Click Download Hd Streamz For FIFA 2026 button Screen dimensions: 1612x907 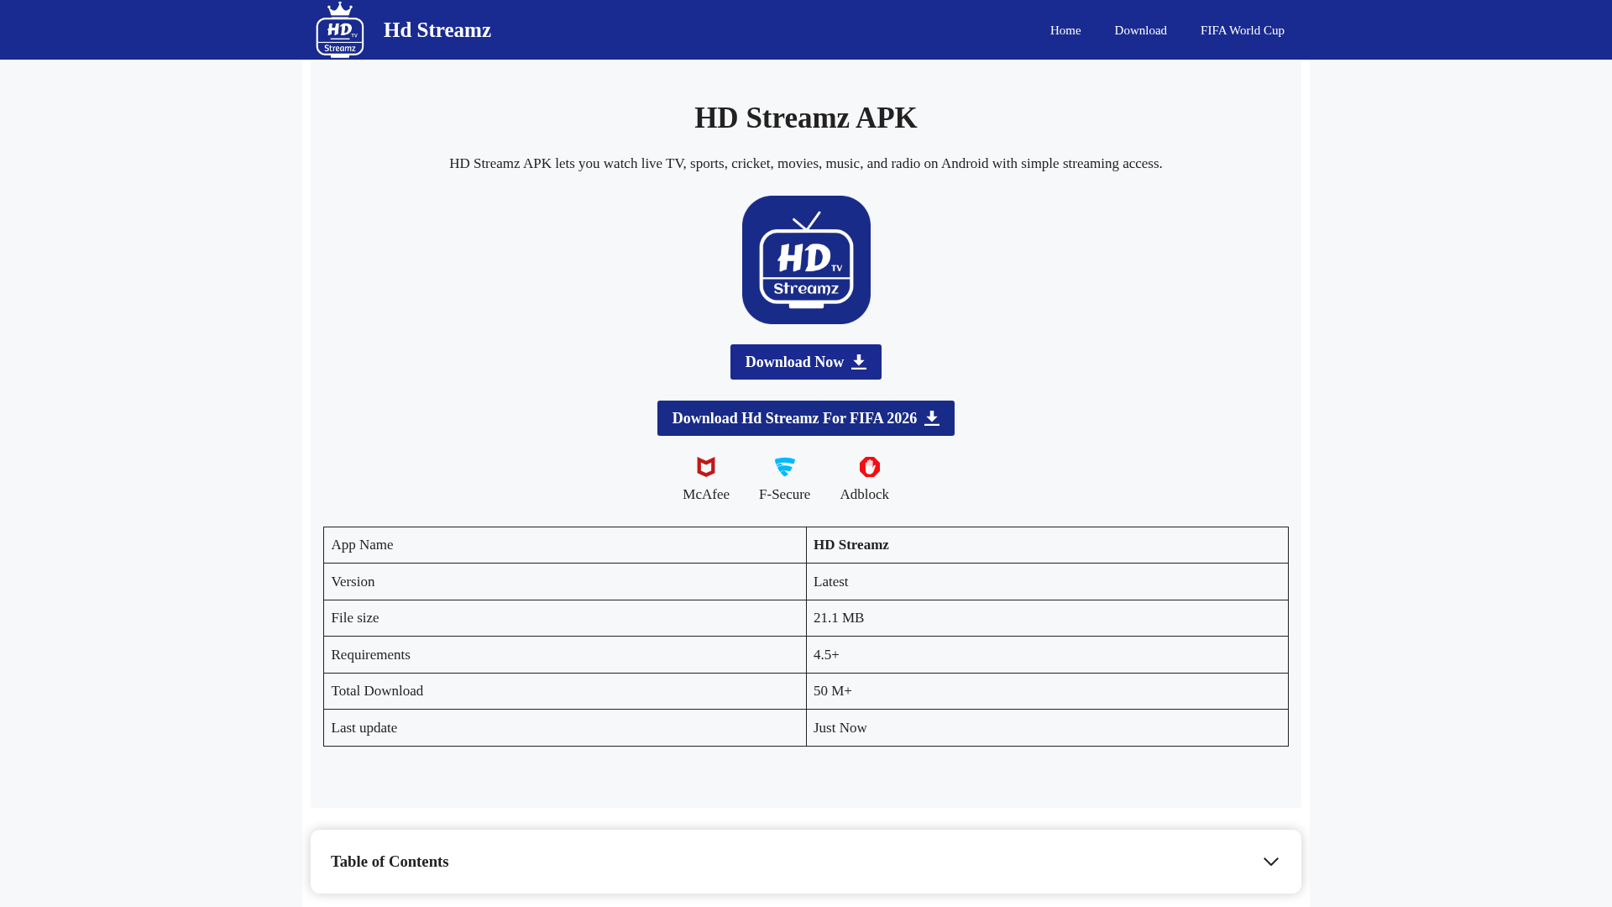click(806, 418)
